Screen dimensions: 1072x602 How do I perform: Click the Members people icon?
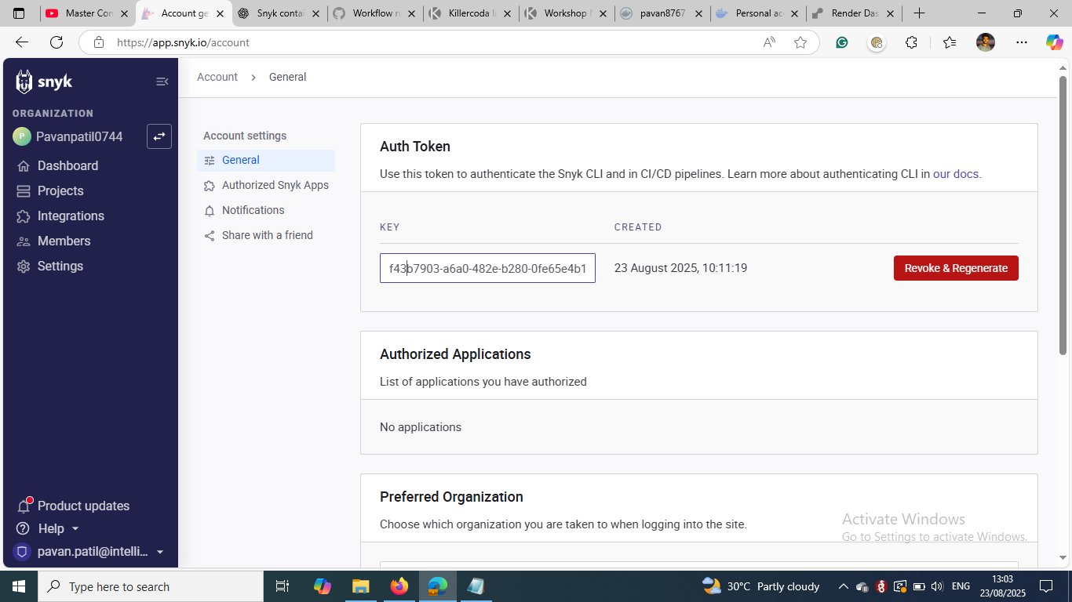click(24, 241)
